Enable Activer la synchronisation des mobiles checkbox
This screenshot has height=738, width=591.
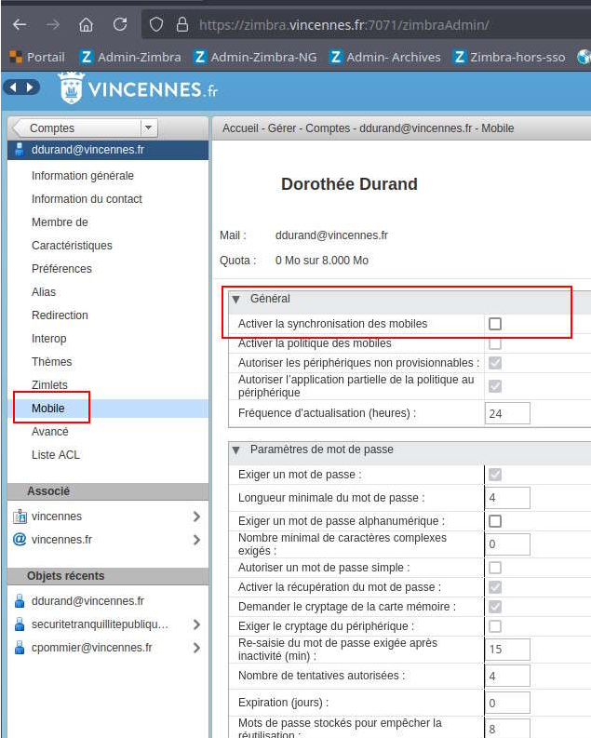coord(495,324)
